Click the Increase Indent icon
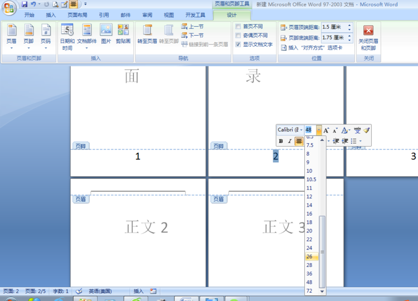This screenshot has height=301, width=418. pyautogui.click(x=345, y=141)
